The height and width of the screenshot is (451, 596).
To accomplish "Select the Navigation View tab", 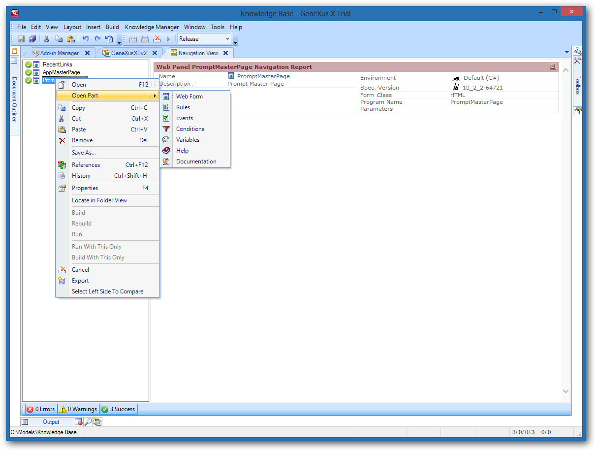I will coord(198,53).
